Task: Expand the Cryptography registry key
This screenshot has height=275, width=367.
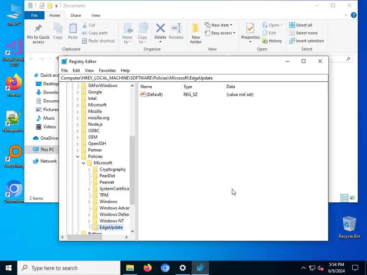Action: point(89,169)
